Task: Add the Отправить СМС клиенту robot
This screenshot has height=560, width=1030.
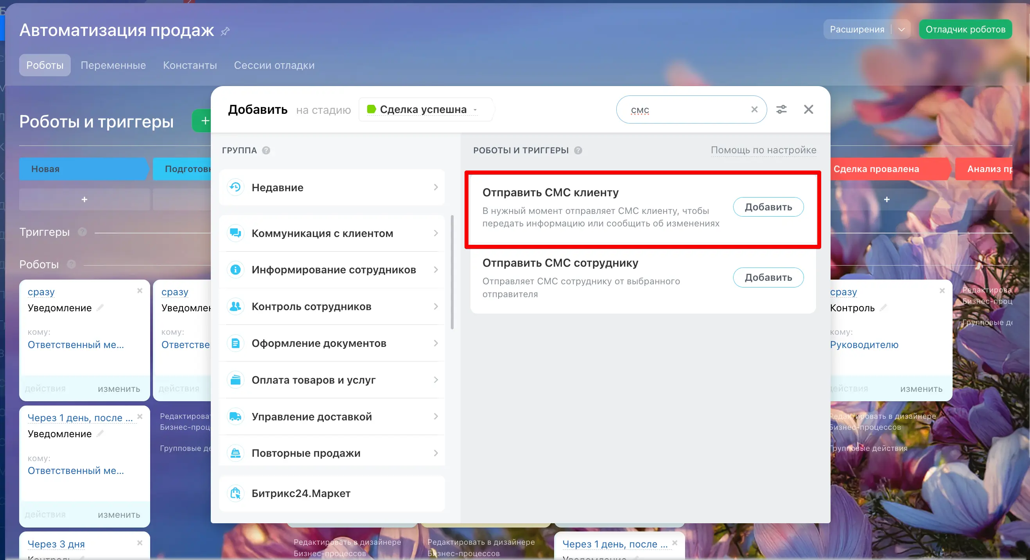Action: tap(768, 207)
